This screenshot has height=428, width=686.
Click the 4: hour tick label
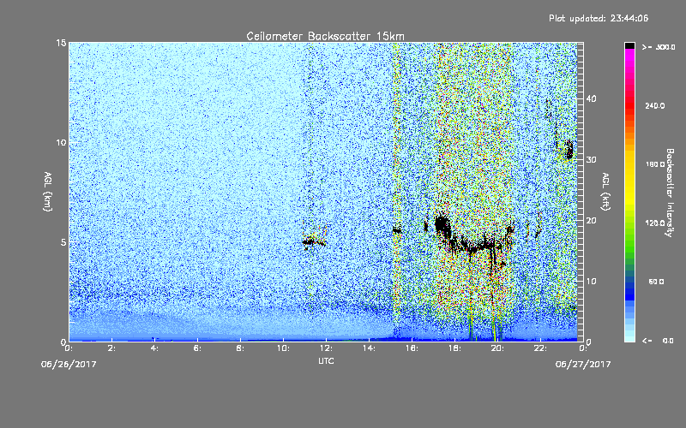click(154, 348)
